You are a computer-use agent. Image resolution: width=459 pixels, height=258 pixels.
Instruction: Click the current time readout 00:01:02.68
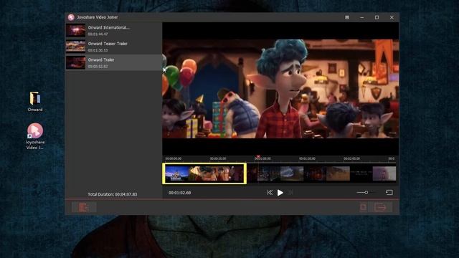180,193
